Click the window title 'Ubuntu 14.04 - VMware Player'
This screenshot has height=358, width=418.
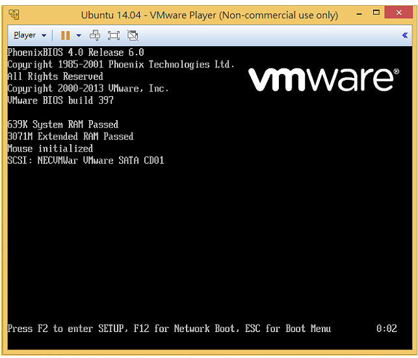point(209,15)
